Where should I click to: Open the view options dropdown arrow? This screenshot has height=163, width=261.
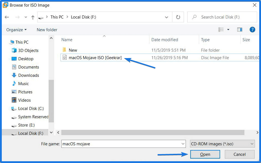click(228, 30)
